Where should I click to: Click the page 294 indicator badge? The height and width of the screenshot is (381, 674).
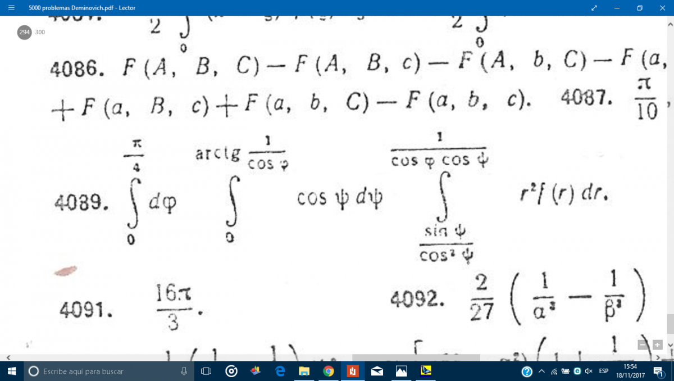(25, 33)
